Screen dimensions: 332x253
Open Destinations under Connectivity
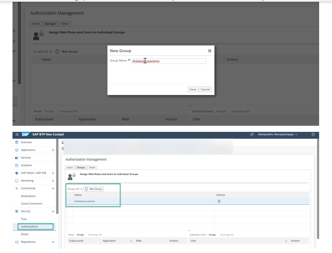28,196
